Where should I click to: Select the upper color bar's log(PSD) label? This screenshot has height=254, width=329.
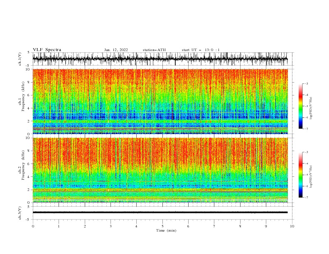tap(311, 108)
